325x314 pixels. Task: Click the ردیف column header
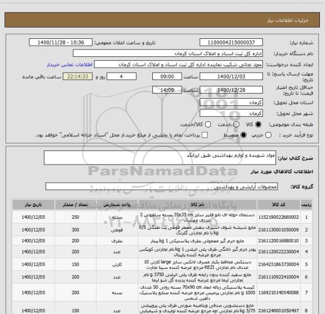pos(306,205)
